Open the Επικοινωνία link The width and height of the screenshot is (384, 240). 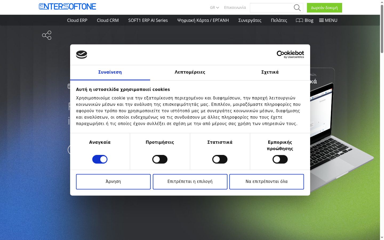pos(235,7)
